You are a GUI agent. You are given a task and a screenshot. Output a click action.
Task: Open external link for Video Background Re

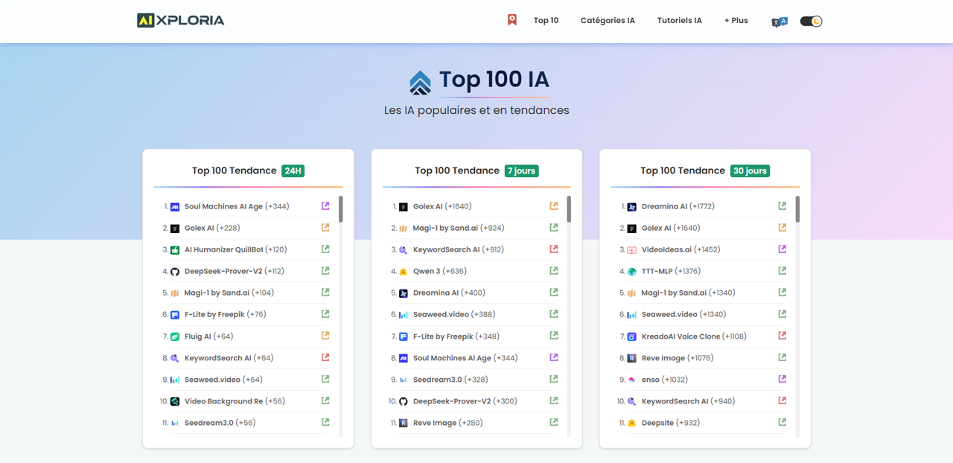325,400
